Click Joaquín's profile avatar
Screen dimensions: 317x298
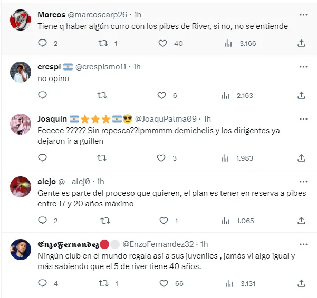point(21,124)
